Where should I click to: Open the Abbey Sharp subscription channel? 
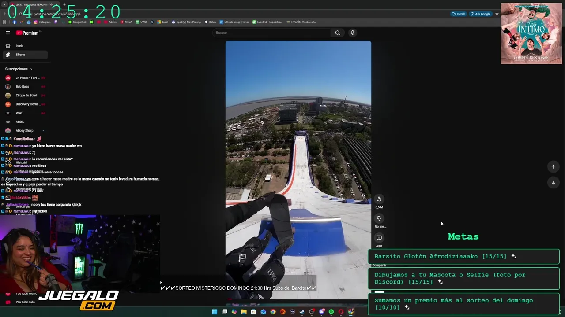pyautogui.click(x=25, y=131)
